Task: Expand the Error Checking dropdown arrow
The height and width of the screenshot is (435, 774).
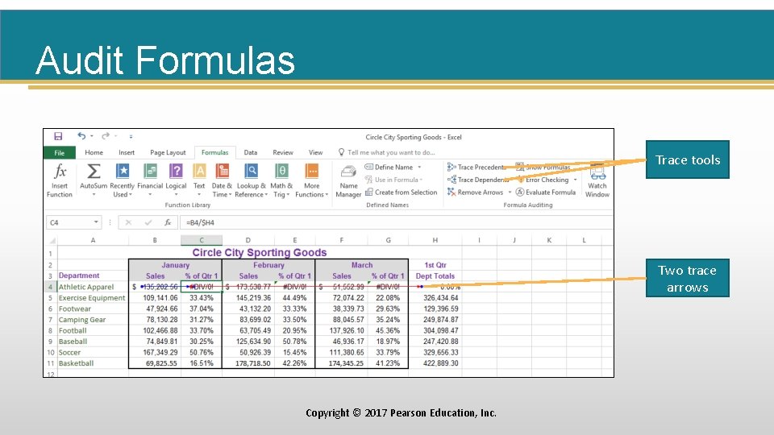Action: pos(575,180)
